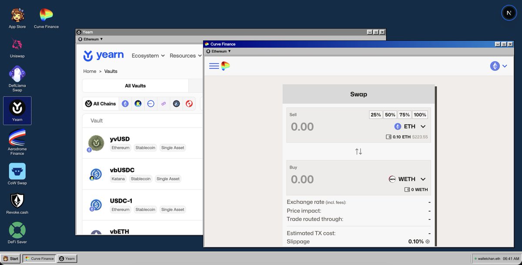
Task: Open the Ethereum network dropdown in Yearn window
Action: click(x=90, y=39)
